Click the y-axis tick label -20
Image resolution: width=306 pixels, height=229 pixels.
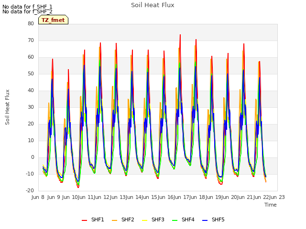coord(30,191)
